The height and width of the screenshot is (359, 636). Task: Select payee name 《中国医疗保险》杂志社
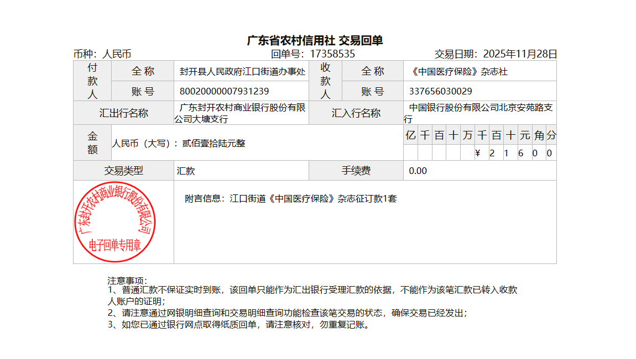pyautogui.click(x=458, y=72)
